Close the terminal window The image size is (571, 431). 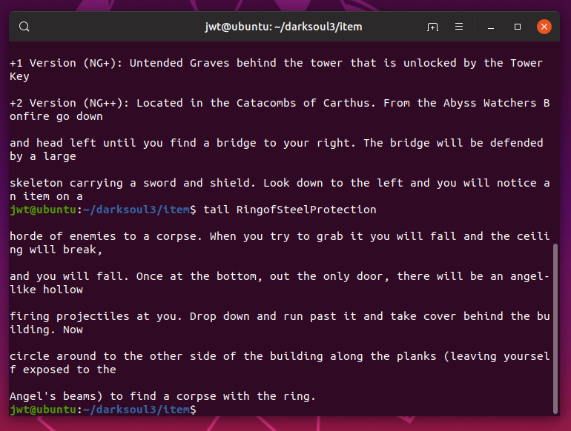(544, 27)
